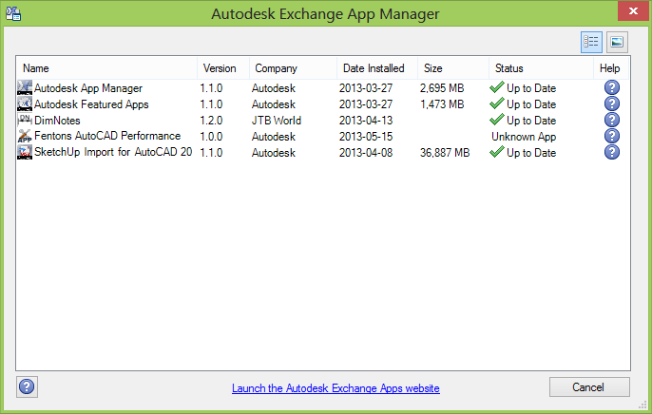The height and width of the screenshot is (414, 652).
Task: Click green checkmark for Autodesk App Manager
Action: [x=497, y=87]
